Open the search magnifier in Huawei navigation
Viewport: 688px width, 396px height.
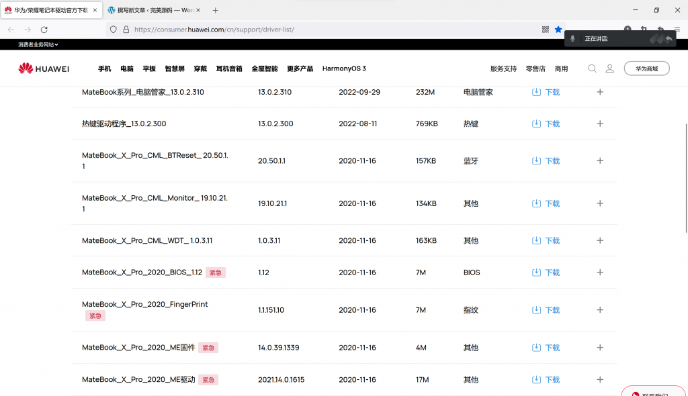(592, 68)
